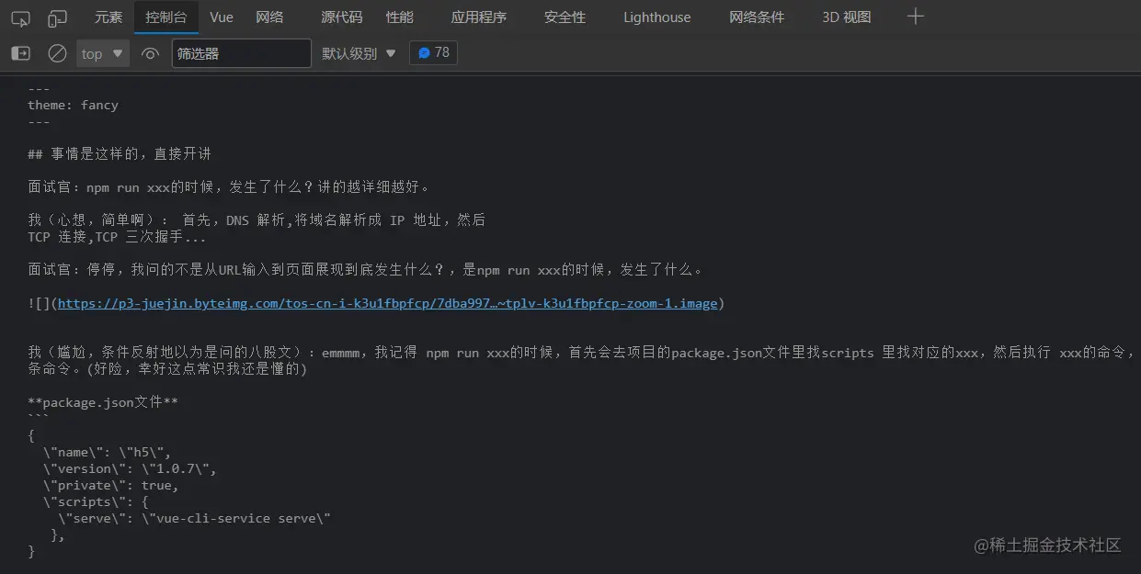Switch to the 网络 tab

click(269, 17)
